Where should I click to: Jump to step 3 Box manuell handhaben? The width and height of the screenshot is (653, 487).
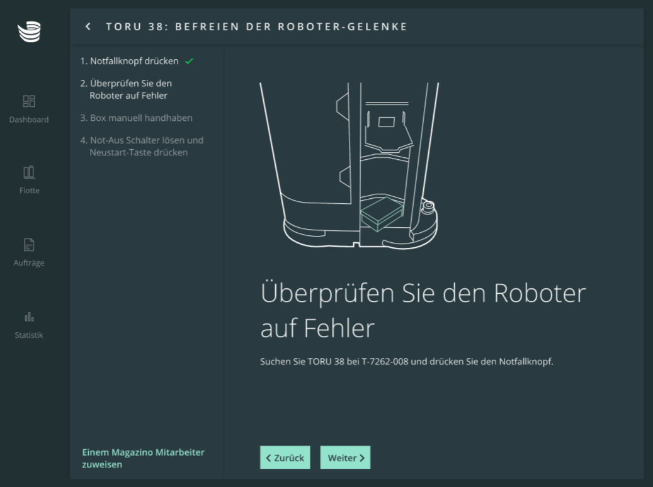click(x=137, y=118)
